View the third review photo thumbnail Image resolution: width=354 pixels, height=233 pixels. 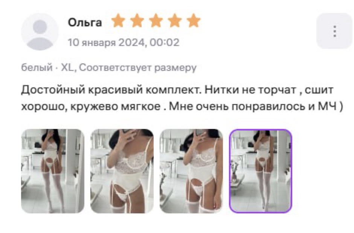[x=191, y=171]
